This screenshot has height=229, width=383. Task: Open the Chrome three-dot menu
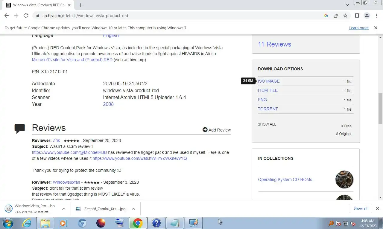click(x=376, y=16)
